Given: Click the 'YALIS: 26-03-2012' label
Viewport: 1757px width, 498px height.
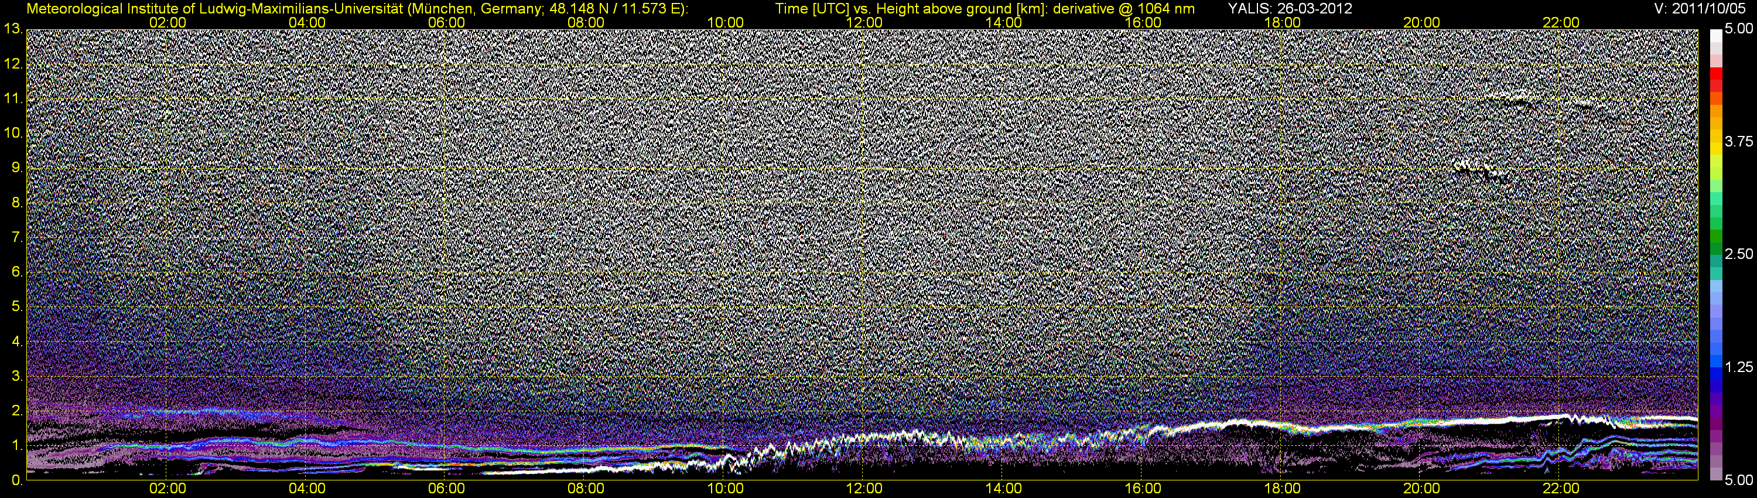Looking at the screenshot, I should pyautogui.click(x=1290, y=9).
